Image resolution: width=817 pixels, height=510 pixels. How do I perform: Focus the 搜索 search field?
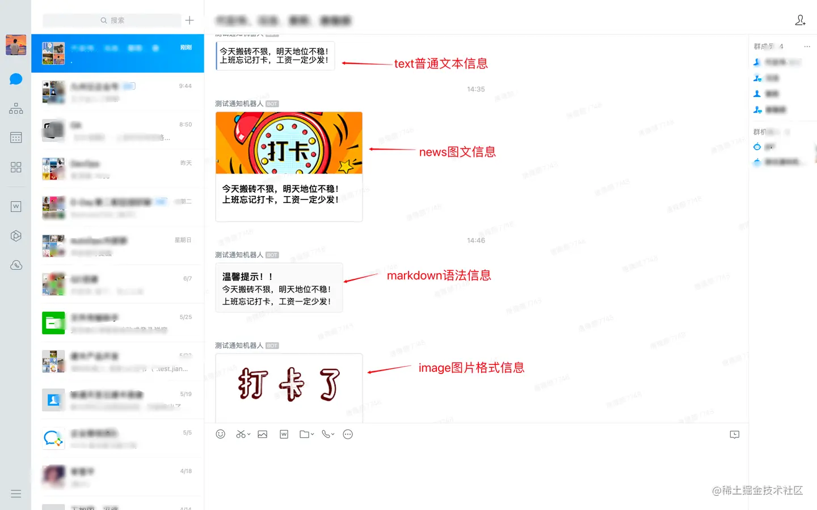point(112,20)
